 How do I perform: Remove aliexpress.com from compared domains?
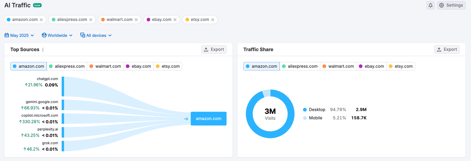point(91,20)
